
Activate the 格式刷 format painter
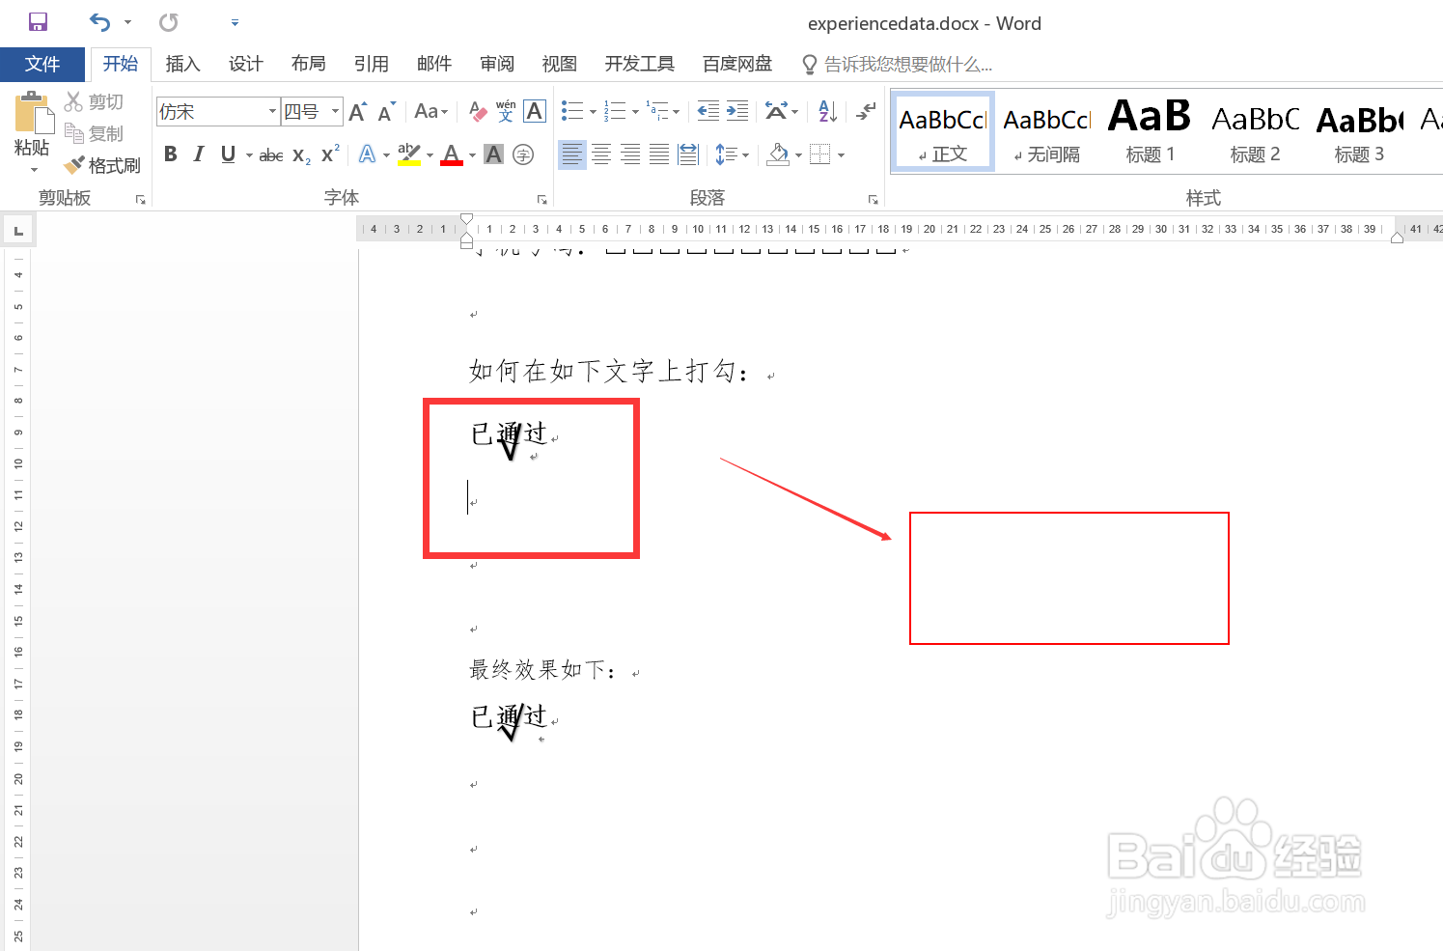[x=102, y=165]
